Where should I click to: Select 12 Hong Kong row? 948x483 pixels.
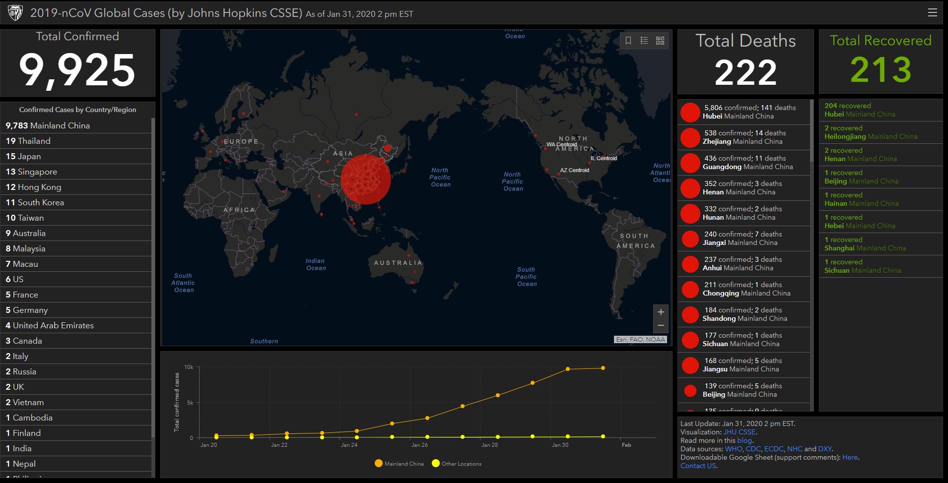[x=76, y=187]
